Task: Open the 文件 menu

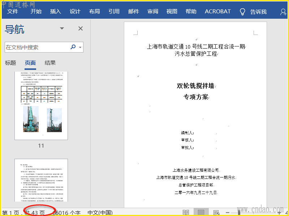Action: coord(13,12)
